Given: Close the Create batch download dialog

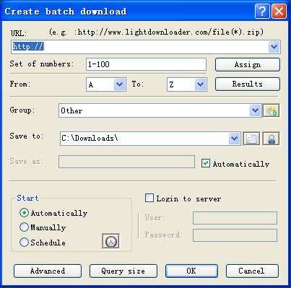Looking at the screenshot, I should point(279,11).
